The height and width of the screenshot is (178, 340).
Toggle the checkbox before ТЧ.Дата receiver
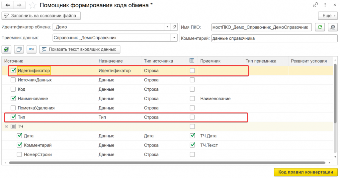(x=192, y=136)
